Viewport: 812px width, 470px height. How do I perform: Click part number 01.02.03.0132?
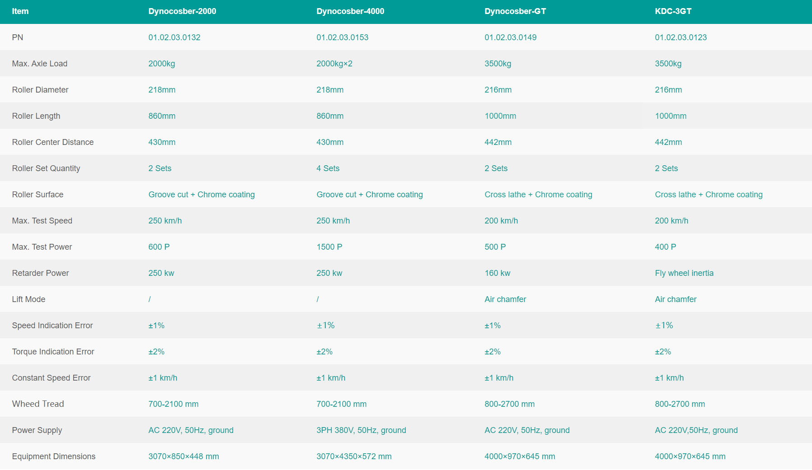pos(174,37)
